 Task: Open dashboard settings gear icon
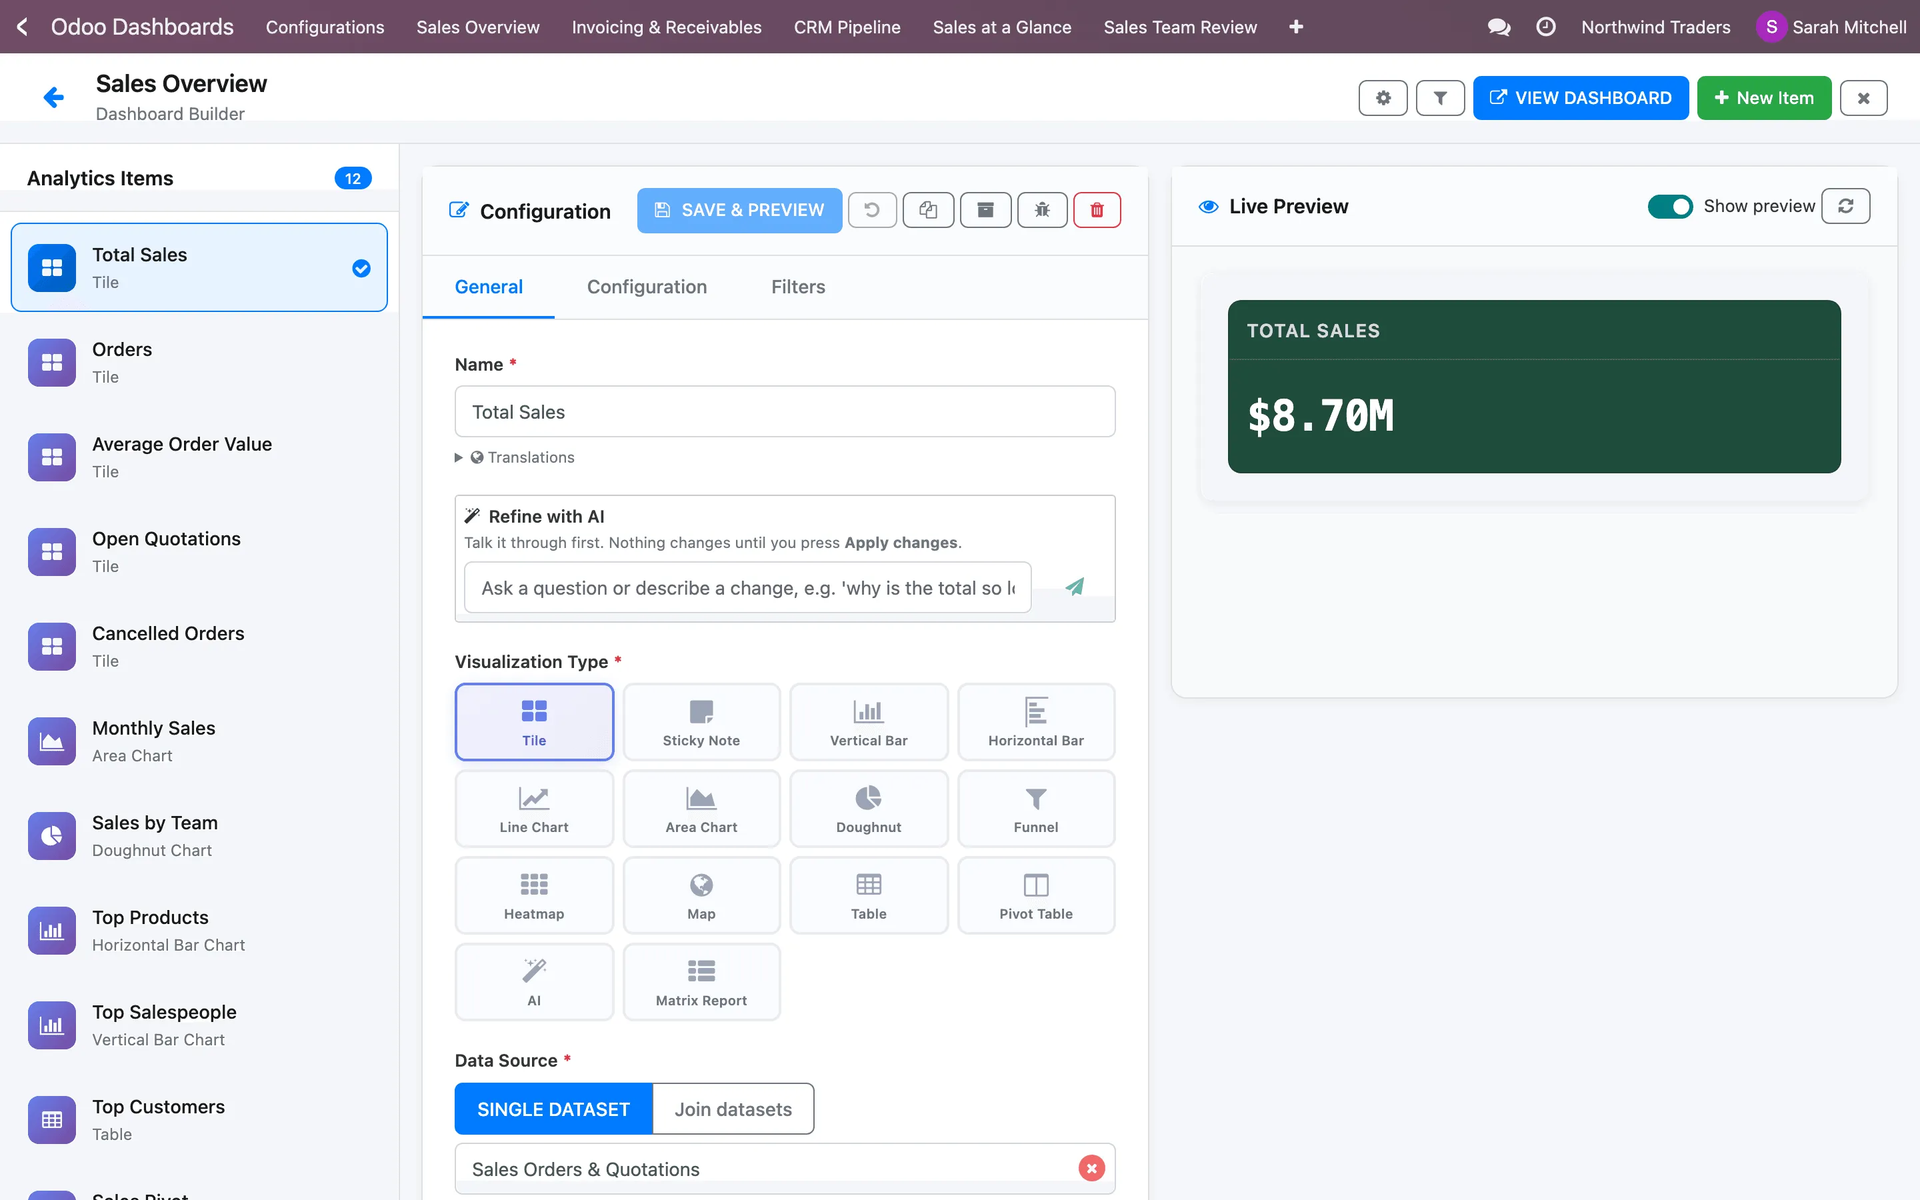[x=1383, y=97]
